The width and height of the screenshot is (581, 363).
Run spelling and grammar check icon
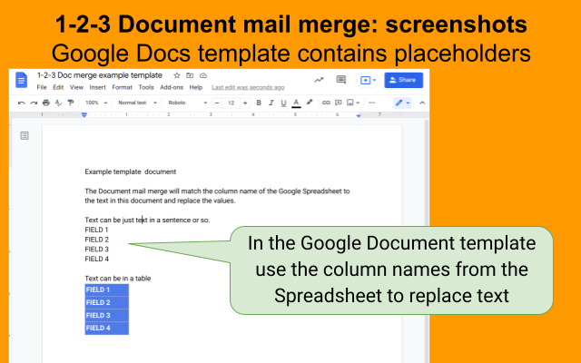coord(58,103)
